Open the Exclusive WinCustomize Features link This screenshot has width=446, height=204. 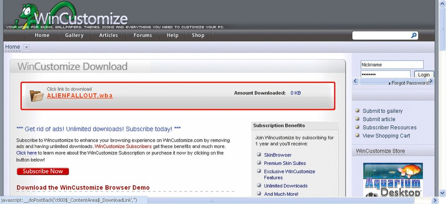click(290, 174)
